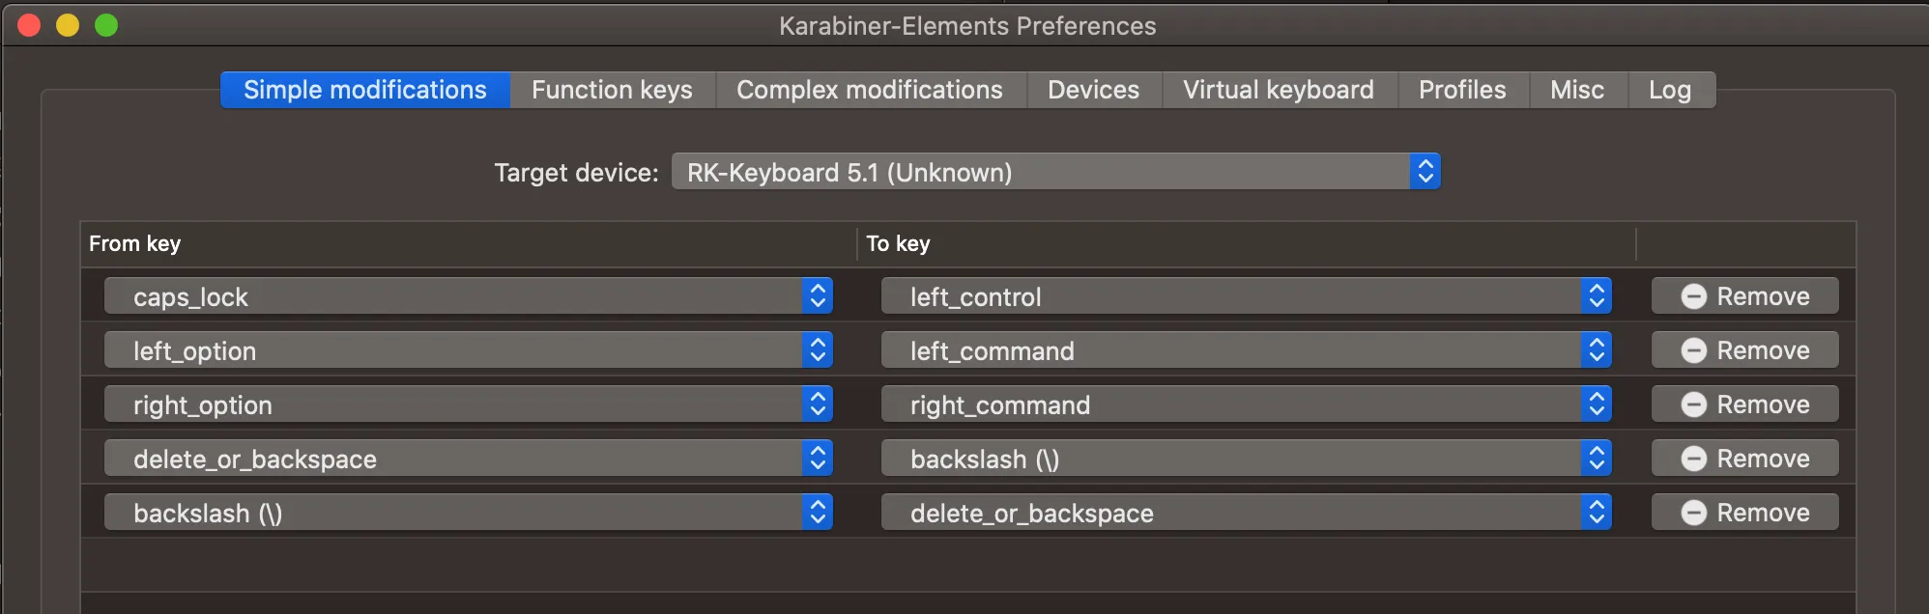The image size is (1929, 614).
Task: Change the left_control To key selection
Action: point(1246,296)
